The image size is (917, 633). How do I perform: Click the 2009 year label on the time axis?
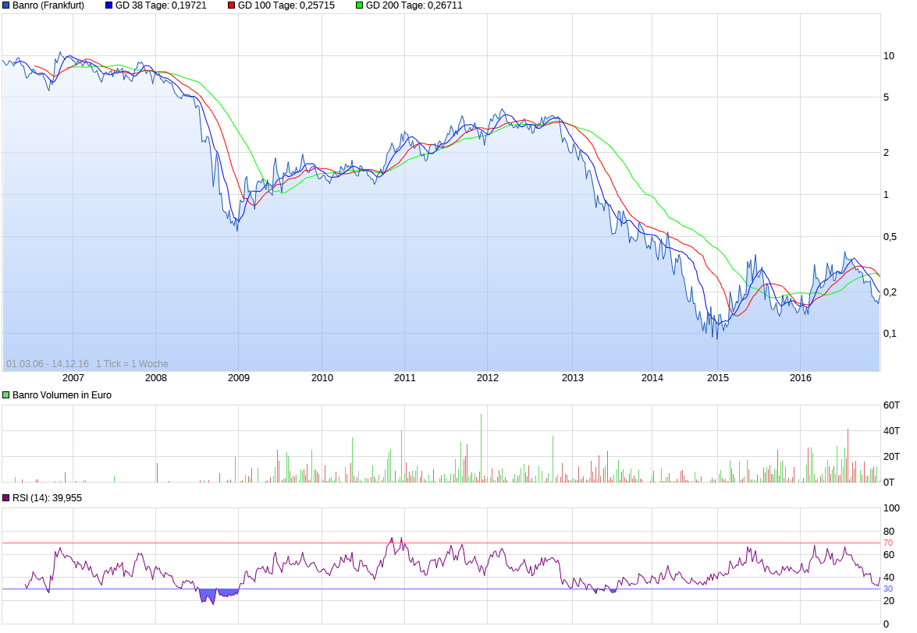(239, 378)
